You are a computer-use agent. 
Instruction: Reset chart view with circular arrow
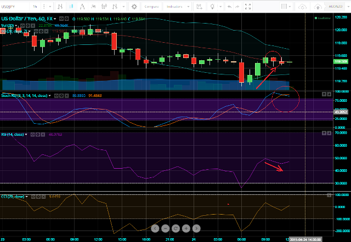click(x=175, y=228)
